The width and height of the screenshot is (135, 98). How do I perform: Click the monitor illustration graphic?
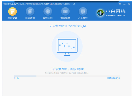[67, 47]
